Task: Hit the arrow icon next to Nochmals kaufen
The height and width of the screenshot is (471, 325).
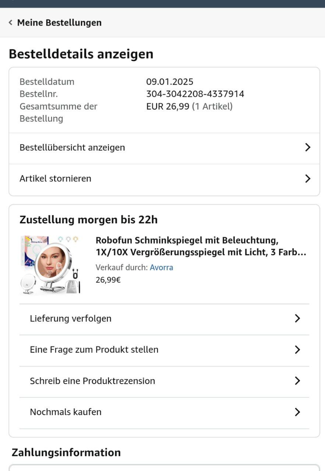Action: (297, 412)
